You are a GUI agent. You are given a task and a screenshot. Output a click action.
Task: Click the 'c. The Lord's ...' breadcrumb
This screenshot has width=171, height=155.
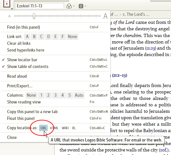[x=136, y=15]
